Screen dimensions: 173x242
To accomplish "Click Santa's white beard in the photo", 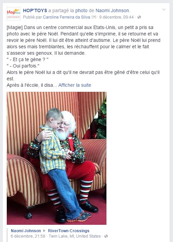I will (62, 134).
